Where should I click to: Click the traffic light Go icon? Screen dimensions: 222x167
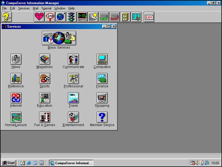(x=72, y=17)
